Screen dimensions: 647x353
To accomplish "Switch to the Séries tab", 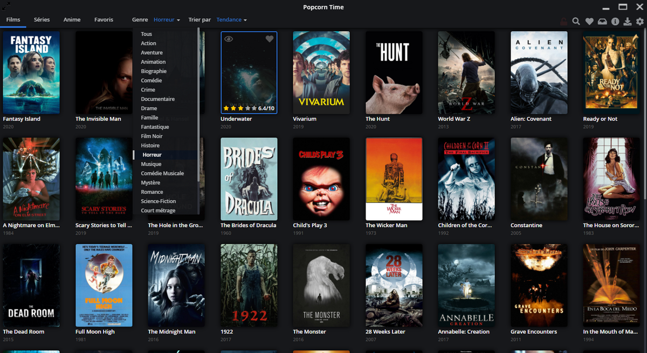I will coord(42,20).
